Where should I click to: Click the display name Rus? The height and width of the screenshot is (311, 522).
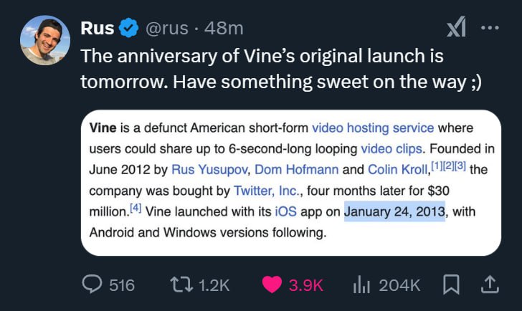click(x=97, y=29)
